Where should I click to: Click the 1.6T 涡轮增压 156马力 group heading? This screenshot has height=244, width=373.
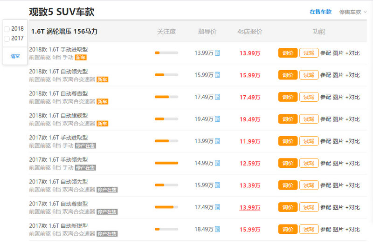click(64, 31)
